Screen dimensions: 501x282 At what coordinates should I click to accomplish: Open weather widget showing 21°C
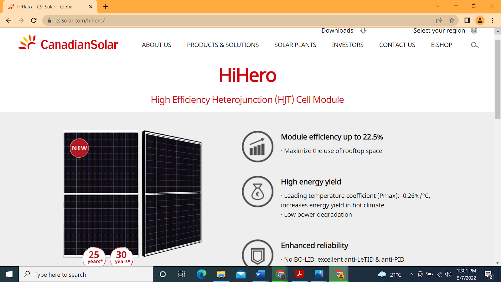coord(390,274)
